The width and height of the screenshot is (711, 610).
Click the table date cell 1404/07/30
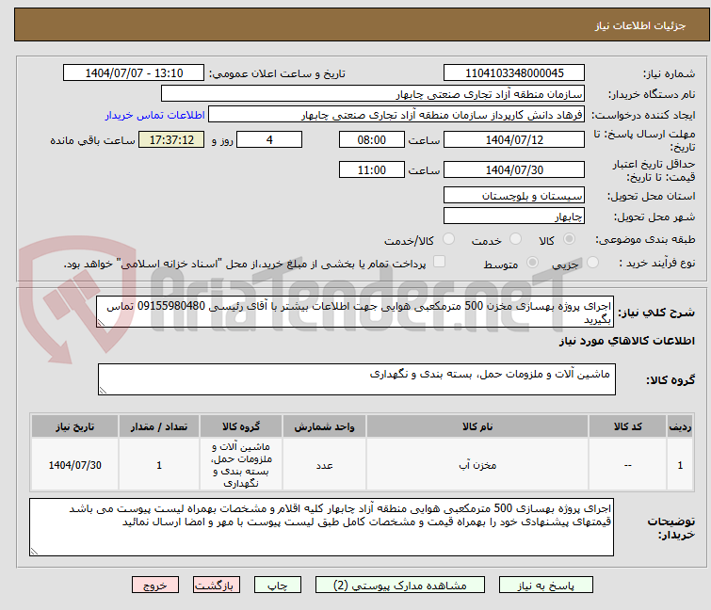coord(74,465)
